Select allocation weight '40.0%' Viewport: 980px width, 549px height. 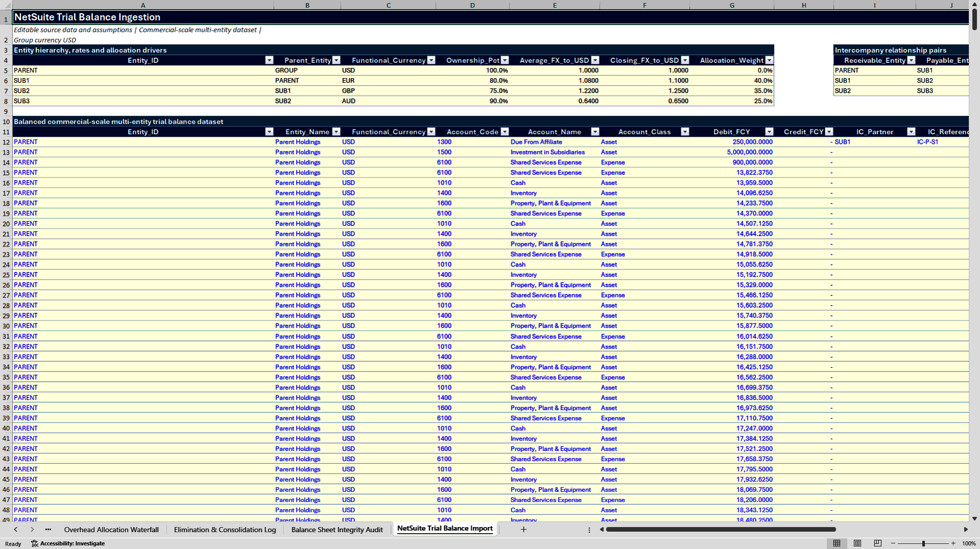point(732,81)
